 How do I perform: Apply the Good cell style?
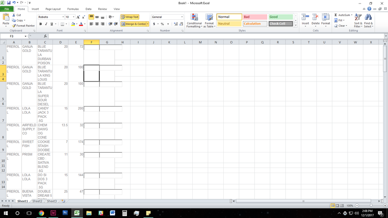280,17
